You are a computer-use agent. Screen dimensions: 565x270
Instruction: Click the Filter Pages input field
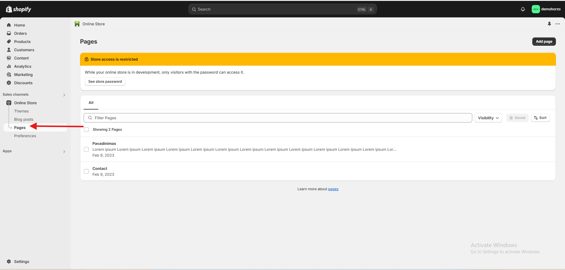[x=280, y=118]
